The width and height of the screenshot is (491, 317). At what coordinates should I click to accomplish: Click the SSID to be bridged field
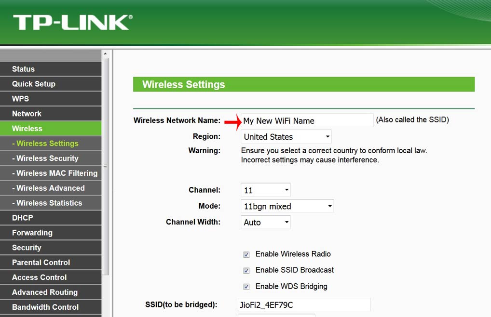coord(304,305)
